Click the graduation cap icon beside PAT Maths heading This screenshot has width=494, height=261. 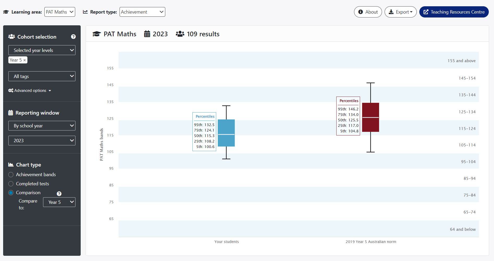pos(97,34)
